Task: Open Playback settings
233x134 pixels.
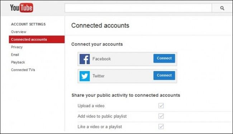Action: point(18,62)
